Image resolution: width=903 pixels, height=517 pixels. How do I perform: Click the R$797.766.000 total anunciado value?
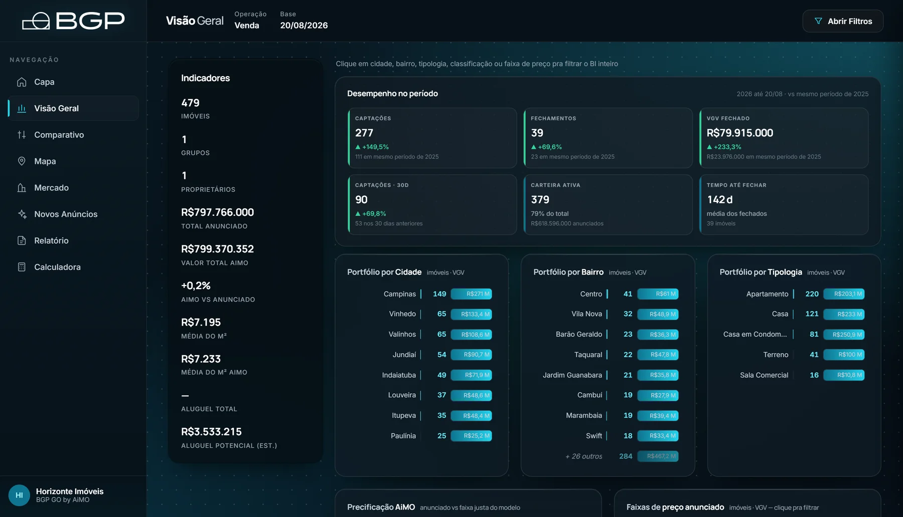tap(217, 212)
